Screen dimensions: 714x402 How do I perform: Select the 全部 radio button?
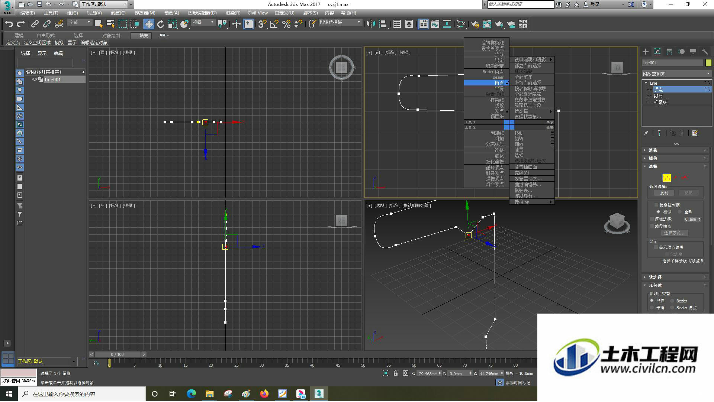[680, 211]
